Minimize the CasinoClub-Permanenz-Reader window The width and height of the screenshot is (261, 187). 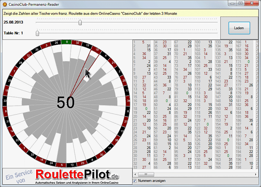click(232, 3)
